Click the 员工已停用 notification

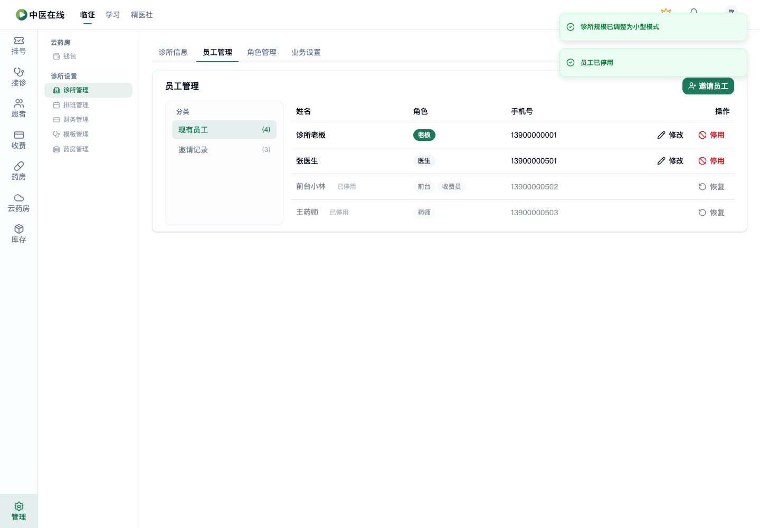653,63
